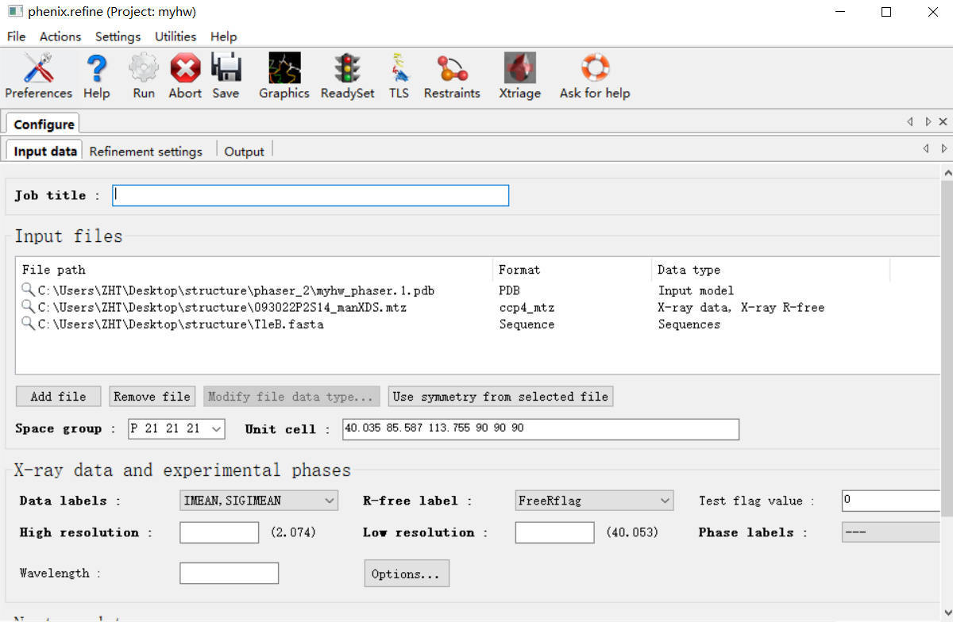
Task: Save settings with the Save icon
Action: pos(226,68)
